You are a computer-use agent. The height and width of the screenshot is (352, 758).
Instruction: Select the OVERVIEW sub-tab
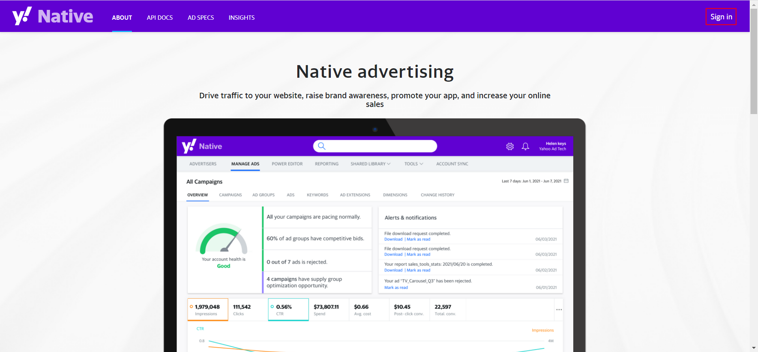[x=197, y=195]
